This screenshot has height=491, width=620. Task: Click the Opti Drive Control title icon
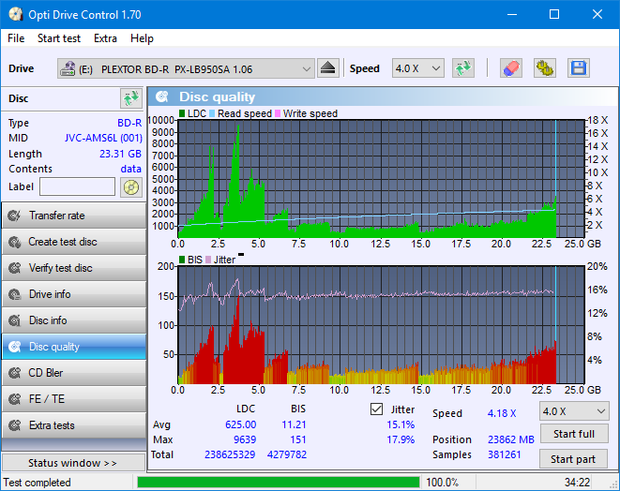point(16,15)
